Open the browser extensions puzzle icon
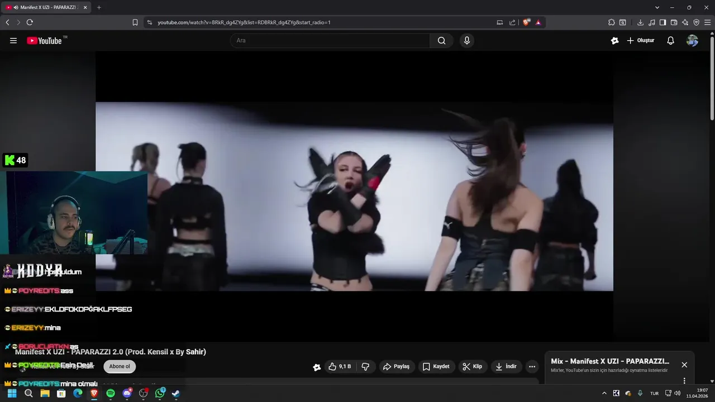The image size is (715, 402). click(612, 22)
